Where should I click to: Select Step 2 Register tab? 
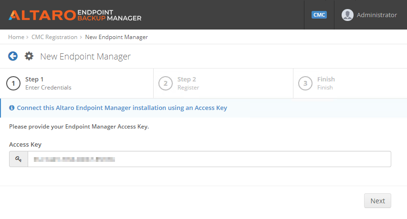coord(223,83)
